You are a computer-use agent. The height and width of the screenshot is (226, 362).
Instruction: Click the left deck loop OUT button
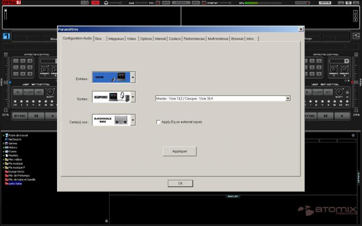(x=40, y=92)
